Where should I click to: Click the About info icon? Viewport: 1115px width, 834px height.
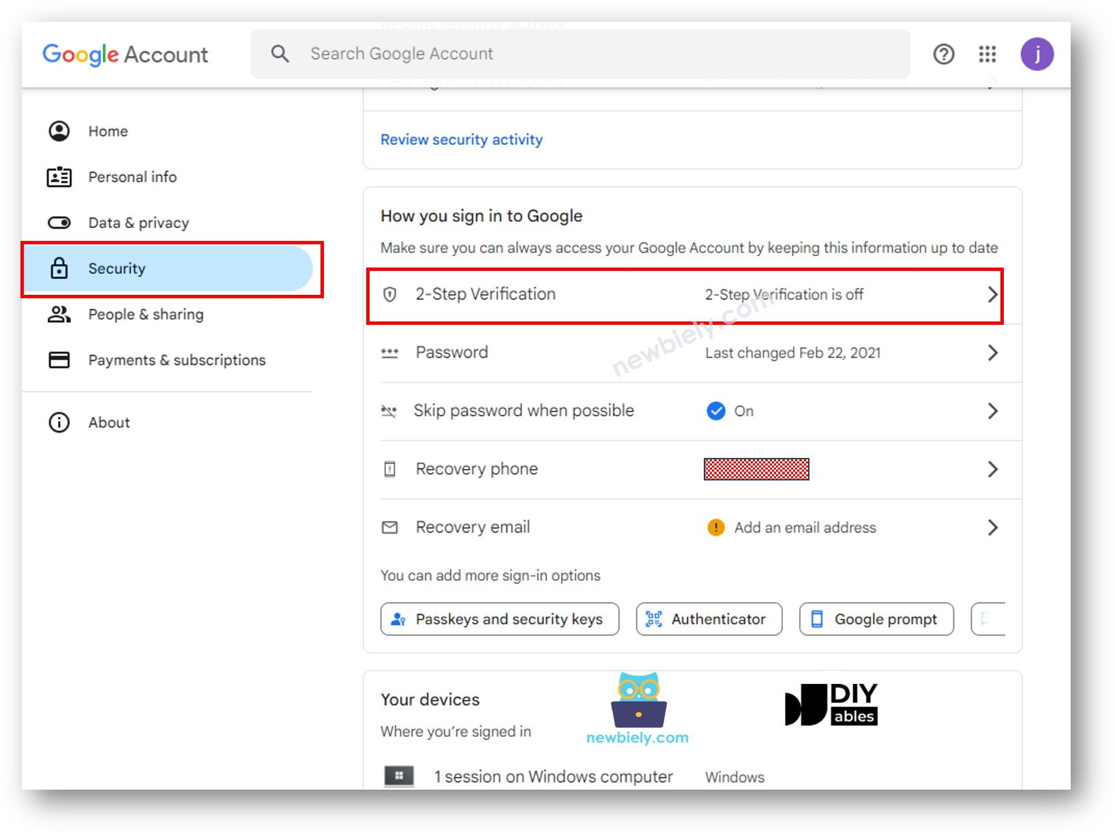[59, 422]
